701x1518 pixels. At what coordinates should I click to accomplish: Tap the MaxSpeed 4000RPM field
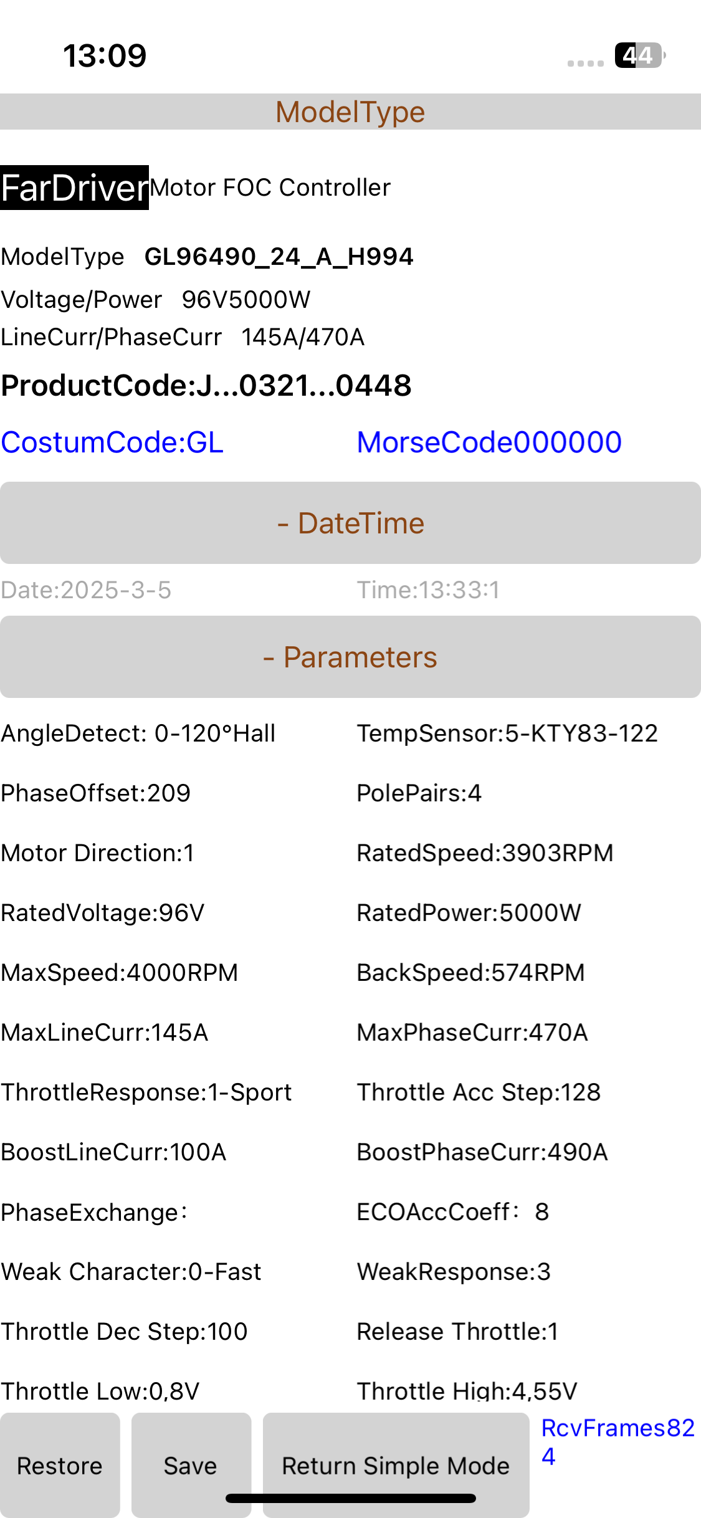[x=120, y=973]
